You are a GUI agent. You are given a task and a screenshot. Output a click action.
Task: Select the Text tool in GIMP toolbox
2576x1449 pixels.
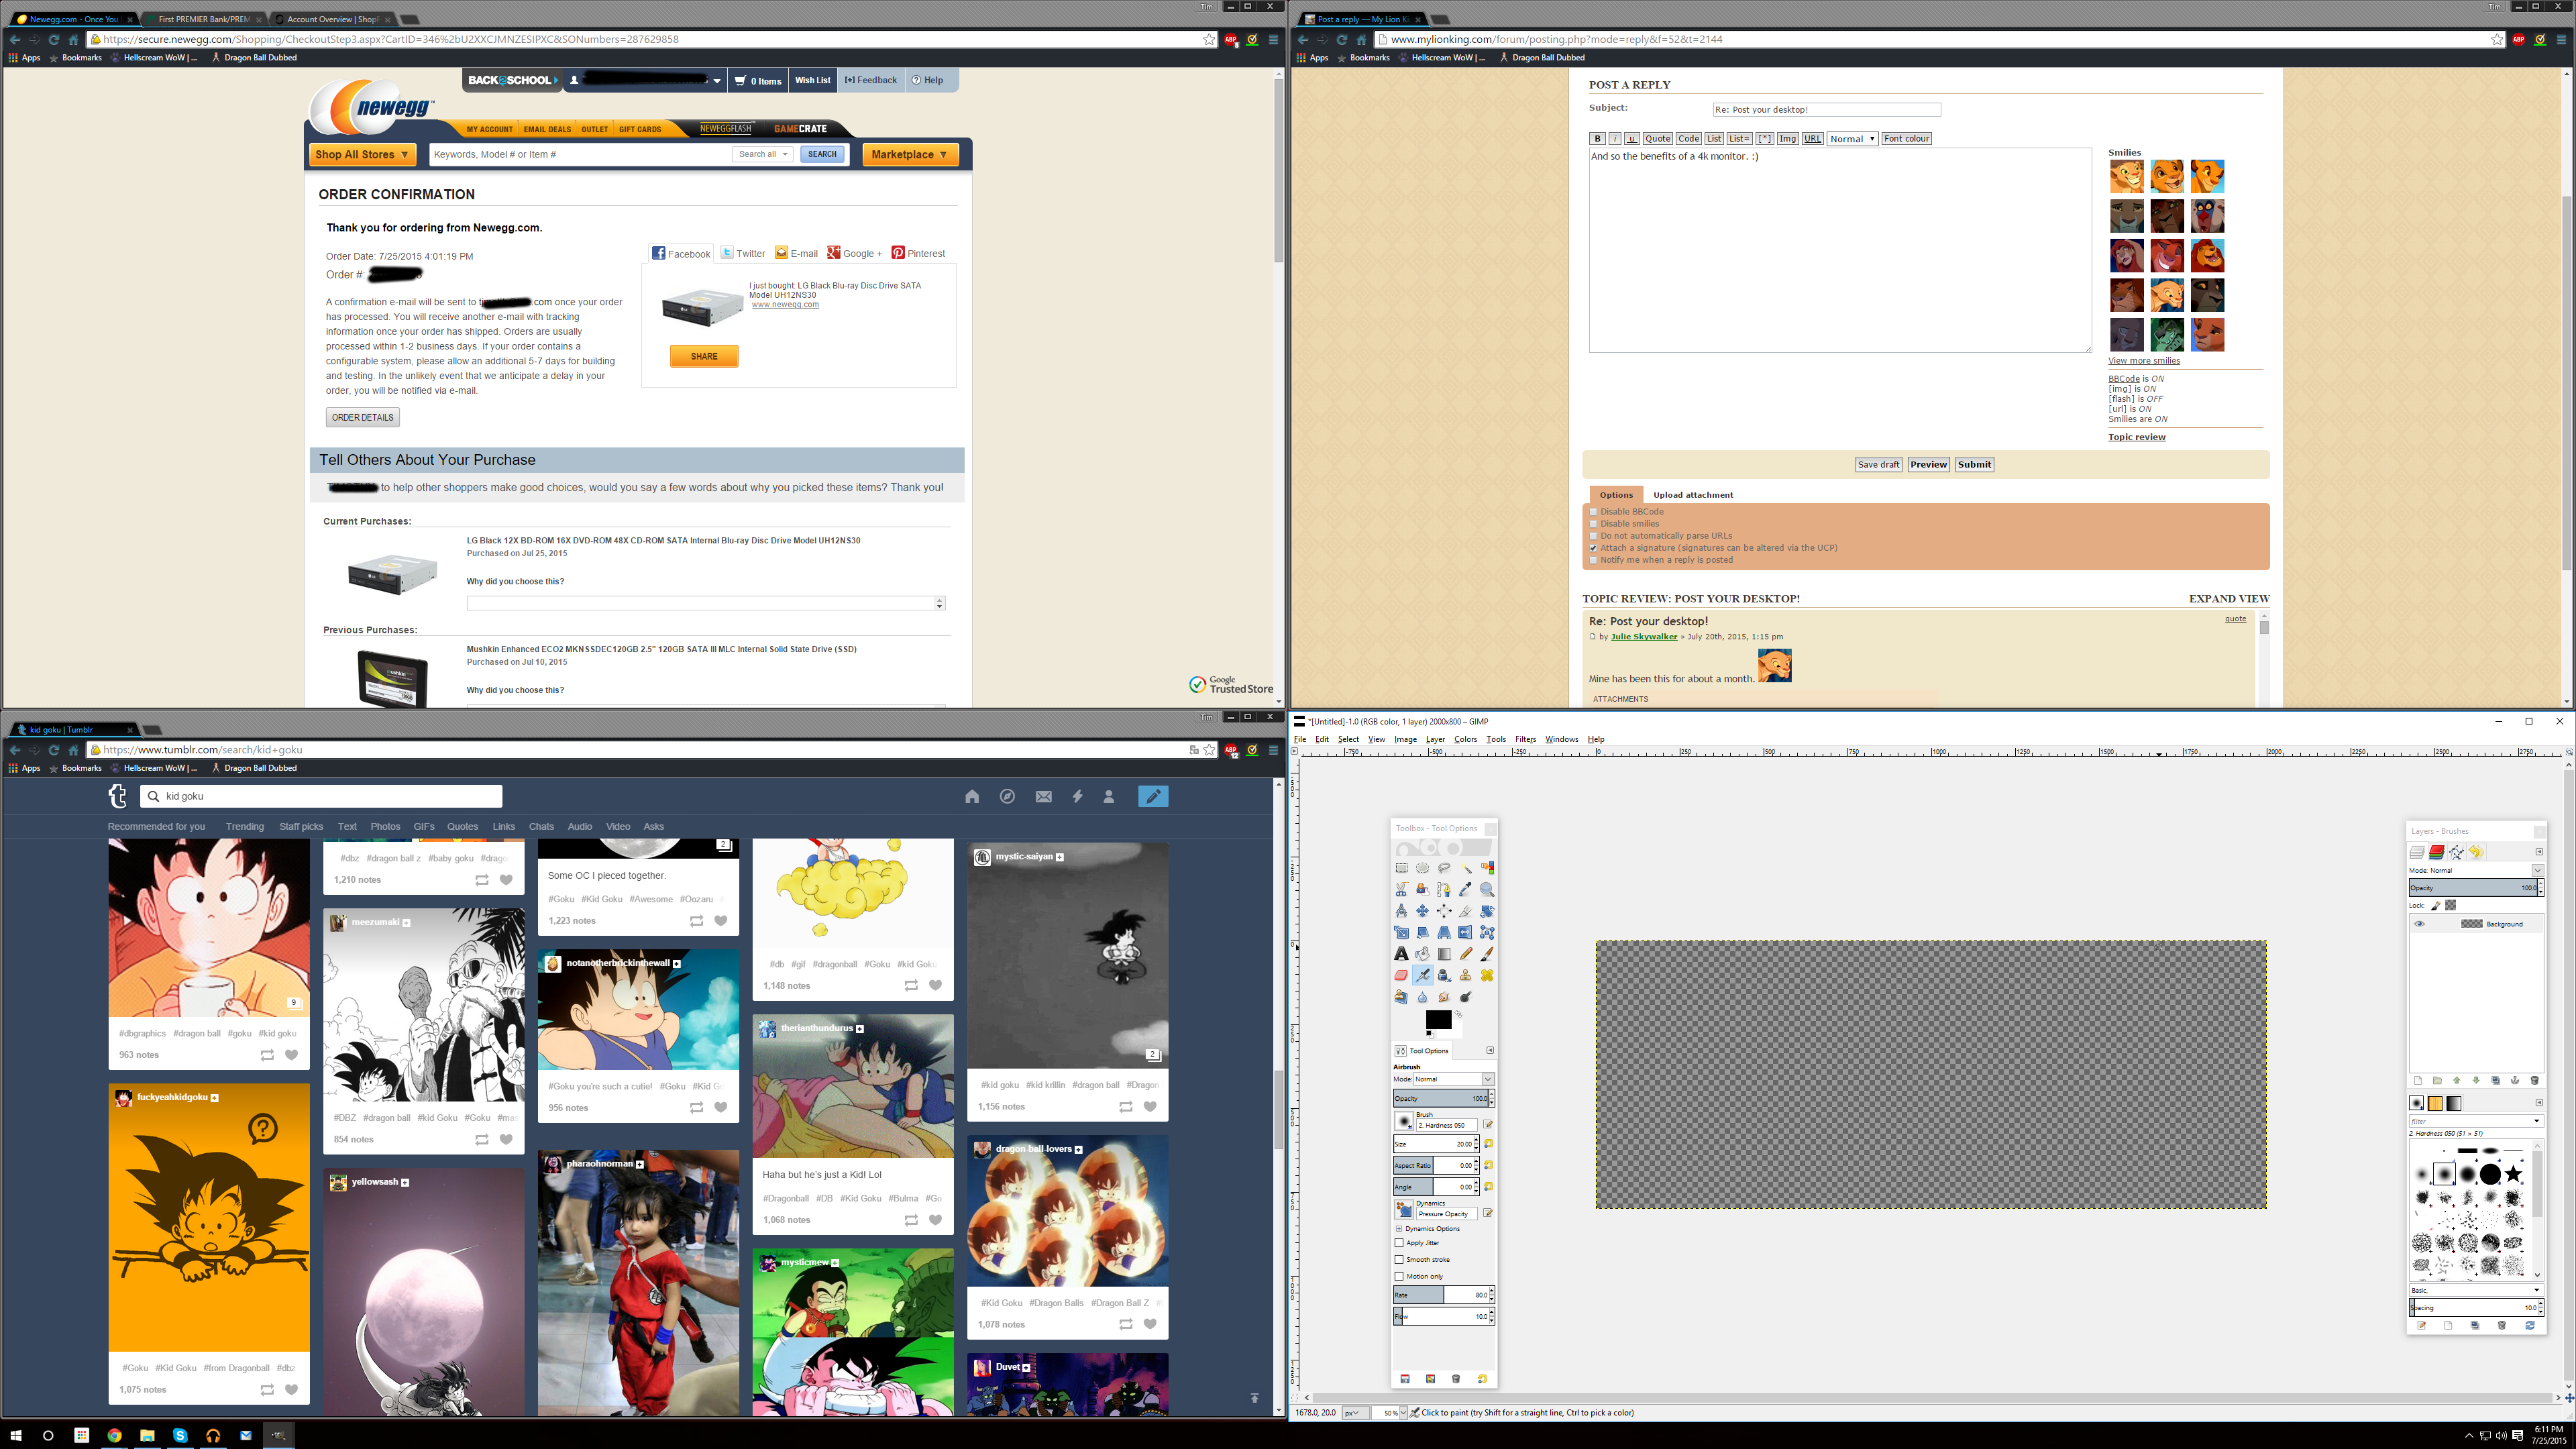pyautogui.click(x=1401, y=954)
